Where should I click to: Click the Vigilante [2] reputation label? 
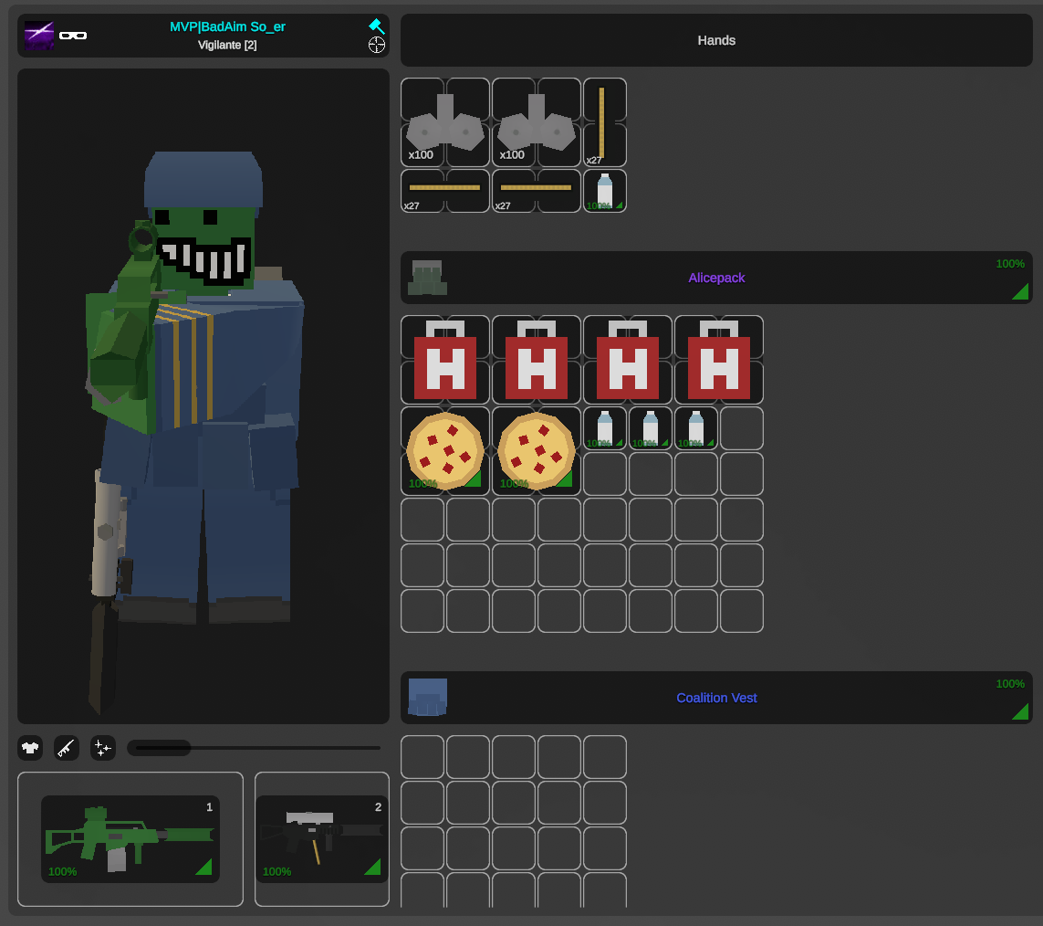(x=227, y=45)
